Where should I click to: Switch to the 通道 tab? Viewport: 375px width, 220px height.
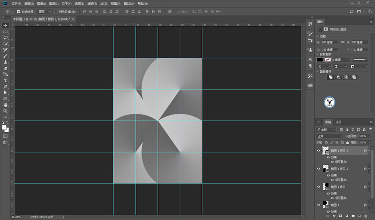[338, 122]
